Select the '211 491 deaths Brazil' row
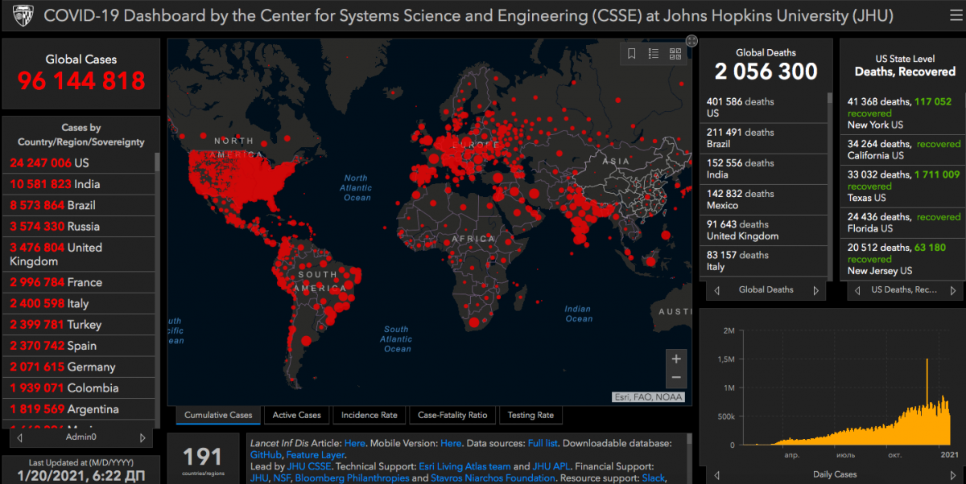 pyautogui.click(x=765, y=138)
